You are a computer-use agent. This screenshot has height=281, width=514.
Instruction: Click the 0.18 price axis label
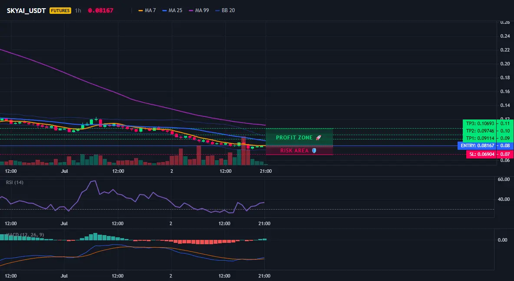(505, 78)
